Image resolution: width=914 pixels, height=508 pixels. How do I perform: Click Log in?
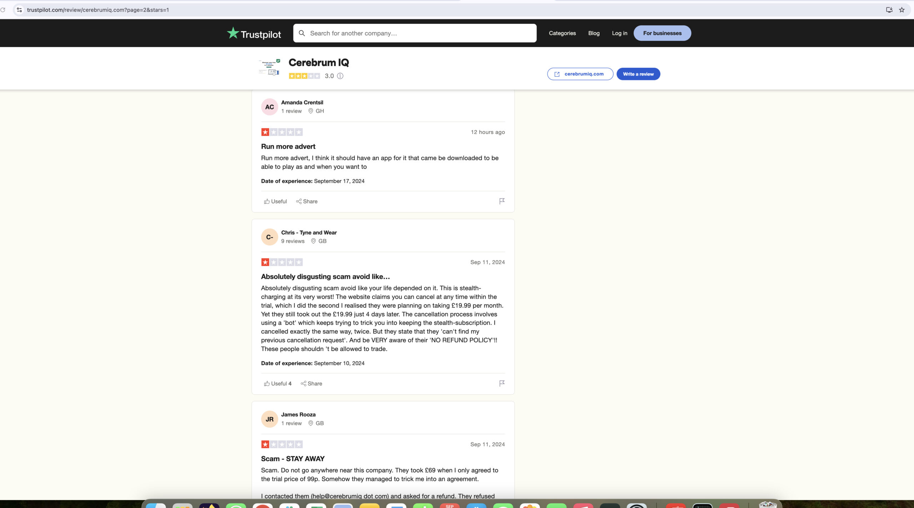619,33
